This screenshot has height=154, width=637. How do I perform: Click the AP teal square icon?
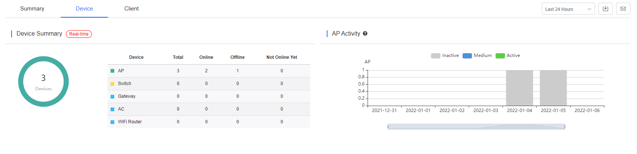[x=112, y=71]
